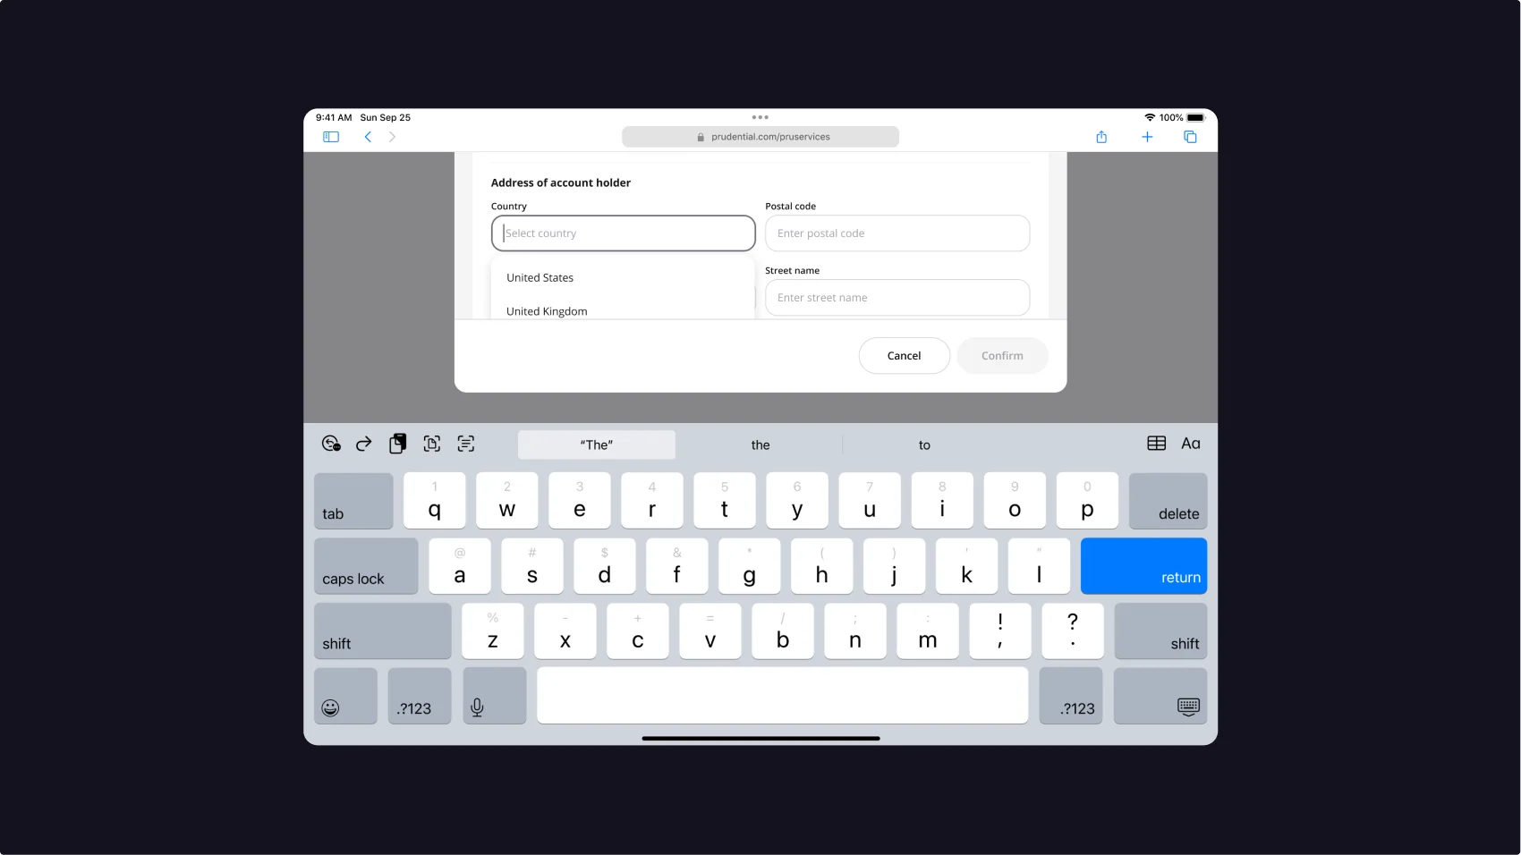1521x855 pixels.
Task: Show the tab overview icon
Action: [1190, 137]
